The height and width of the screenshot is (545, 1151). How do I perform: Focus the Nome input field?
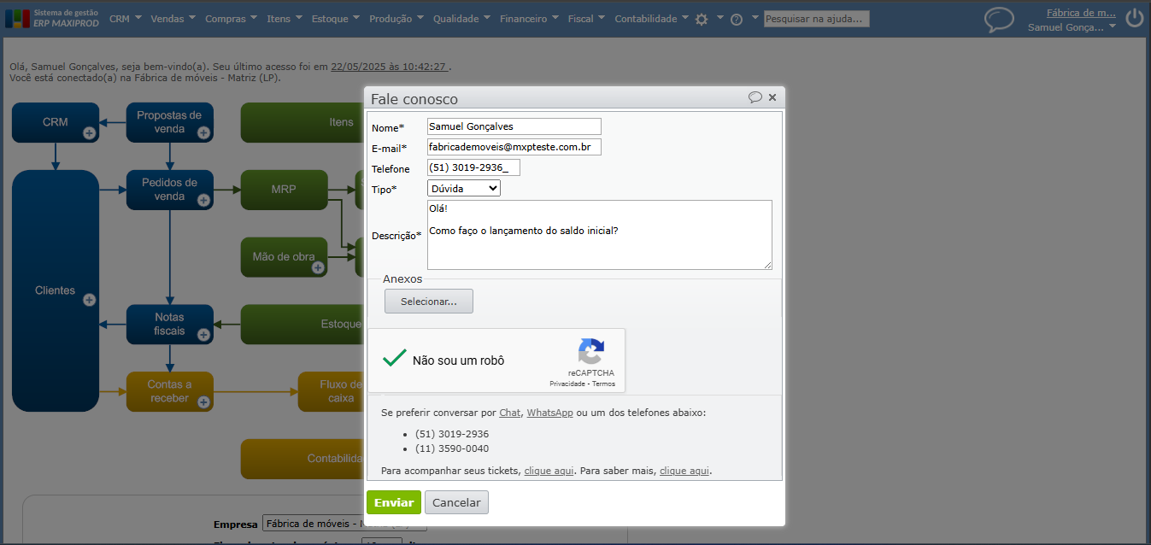tap(514, 126)
